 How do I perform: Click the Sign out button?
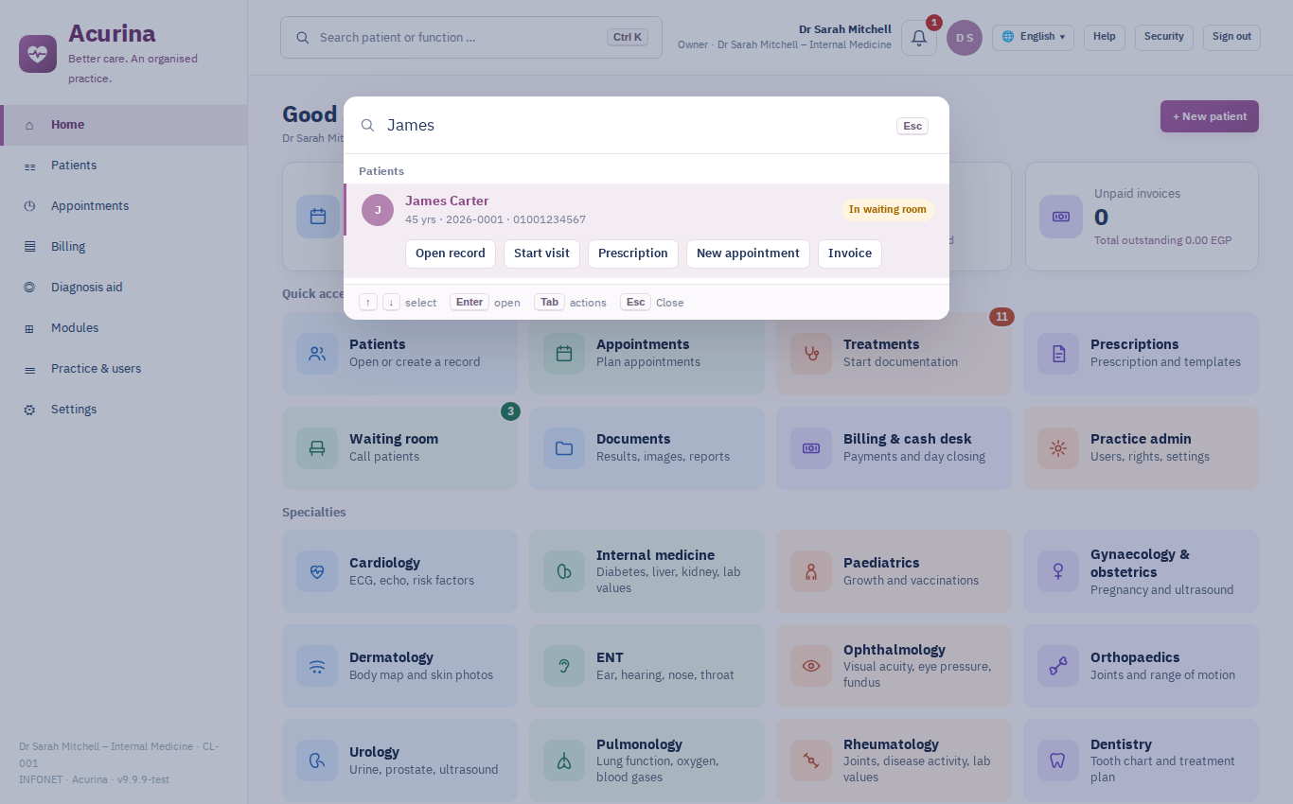click(1231, 37)
